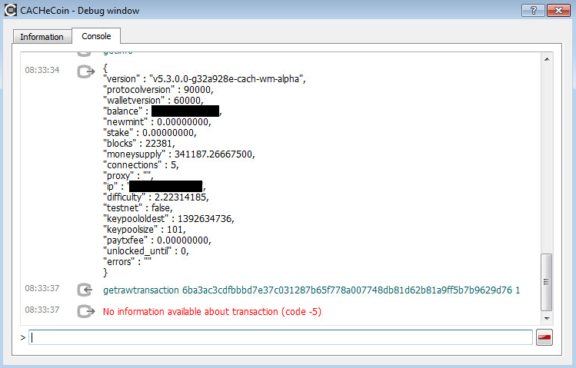Click the input icon beside getrawtransaction
This screenshot has height=368, width=576.
pyautogui.click(x=85, y=290)
